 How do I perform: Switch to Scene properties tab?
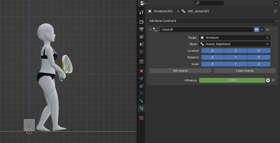pos(141,44)
